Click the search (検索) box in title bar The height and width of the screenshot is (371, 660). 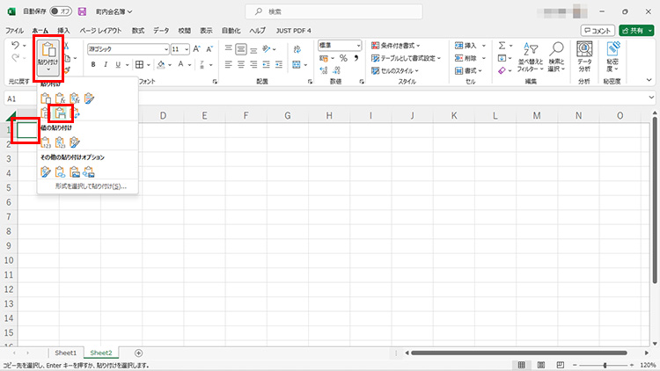point(330,12)
